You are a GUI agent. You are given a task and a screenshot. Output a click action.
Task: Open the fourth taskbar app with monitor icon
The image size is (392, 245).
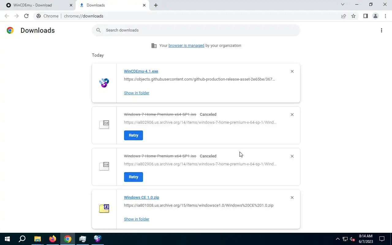[83, 239]
